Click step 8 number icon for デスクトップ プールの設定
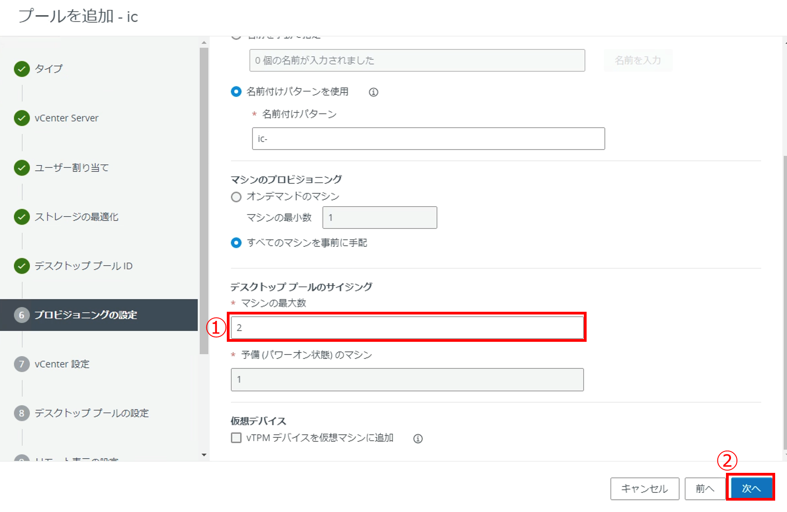Viewport: 787px width, 512px height. [22, 413]
